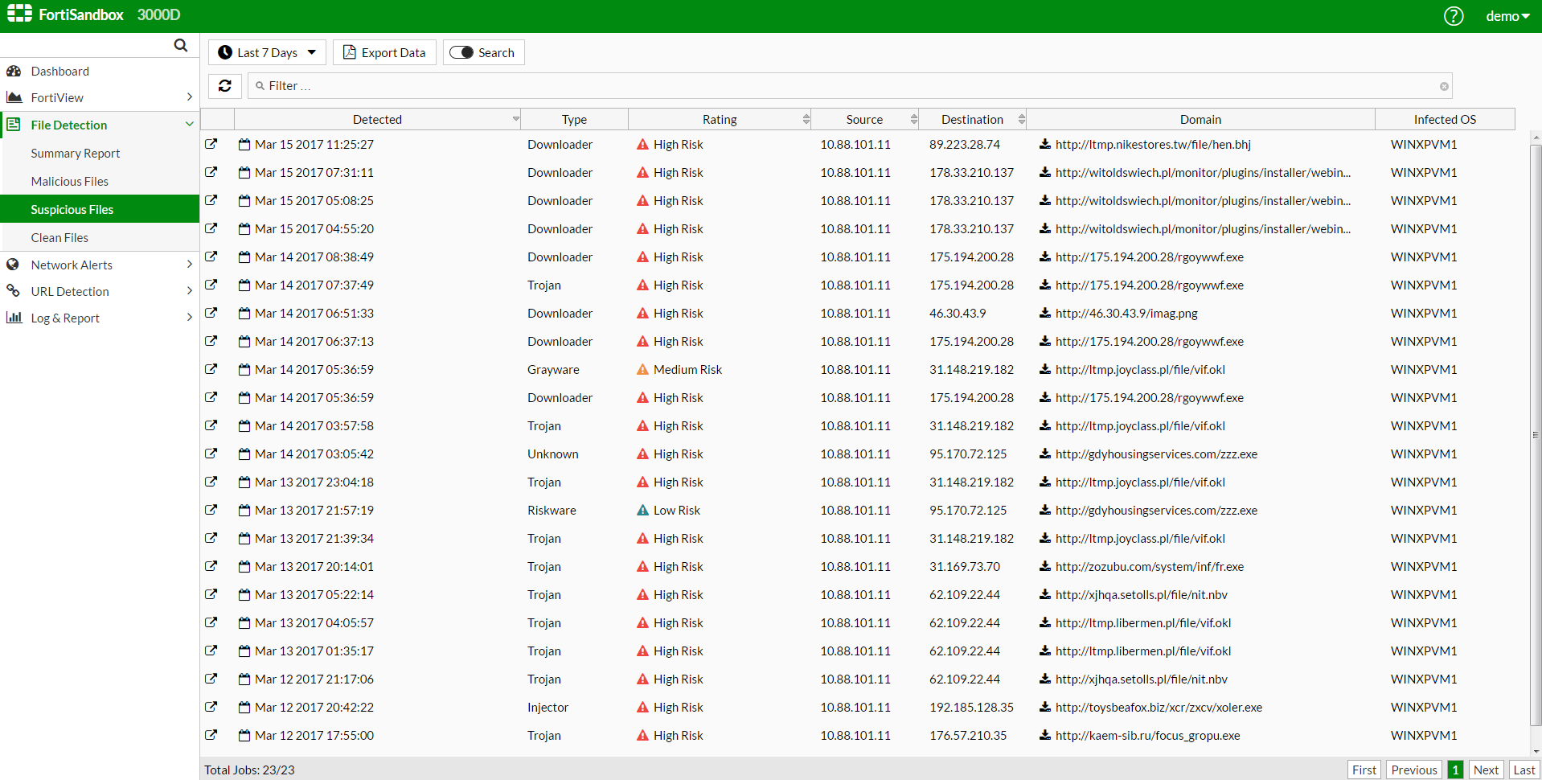Click the Network Alerts globe icon

pos(13,265)
